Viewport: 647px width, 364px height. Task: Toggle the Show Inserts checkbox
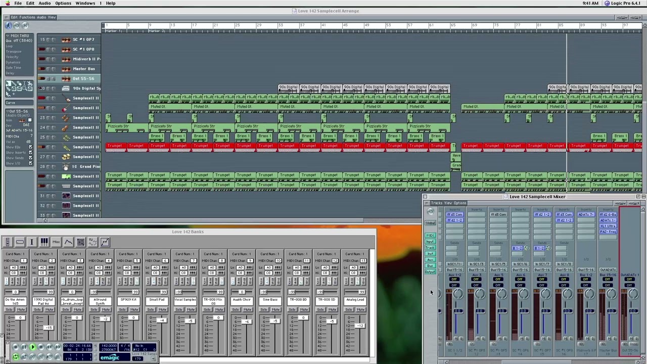(30, 153)
